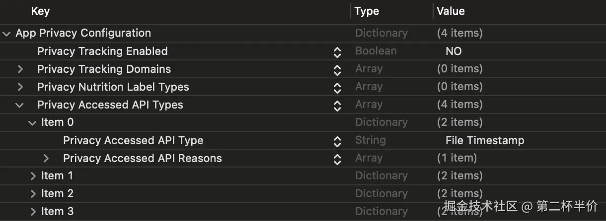Expand the Item 2 dictionary

coord(33,194)
